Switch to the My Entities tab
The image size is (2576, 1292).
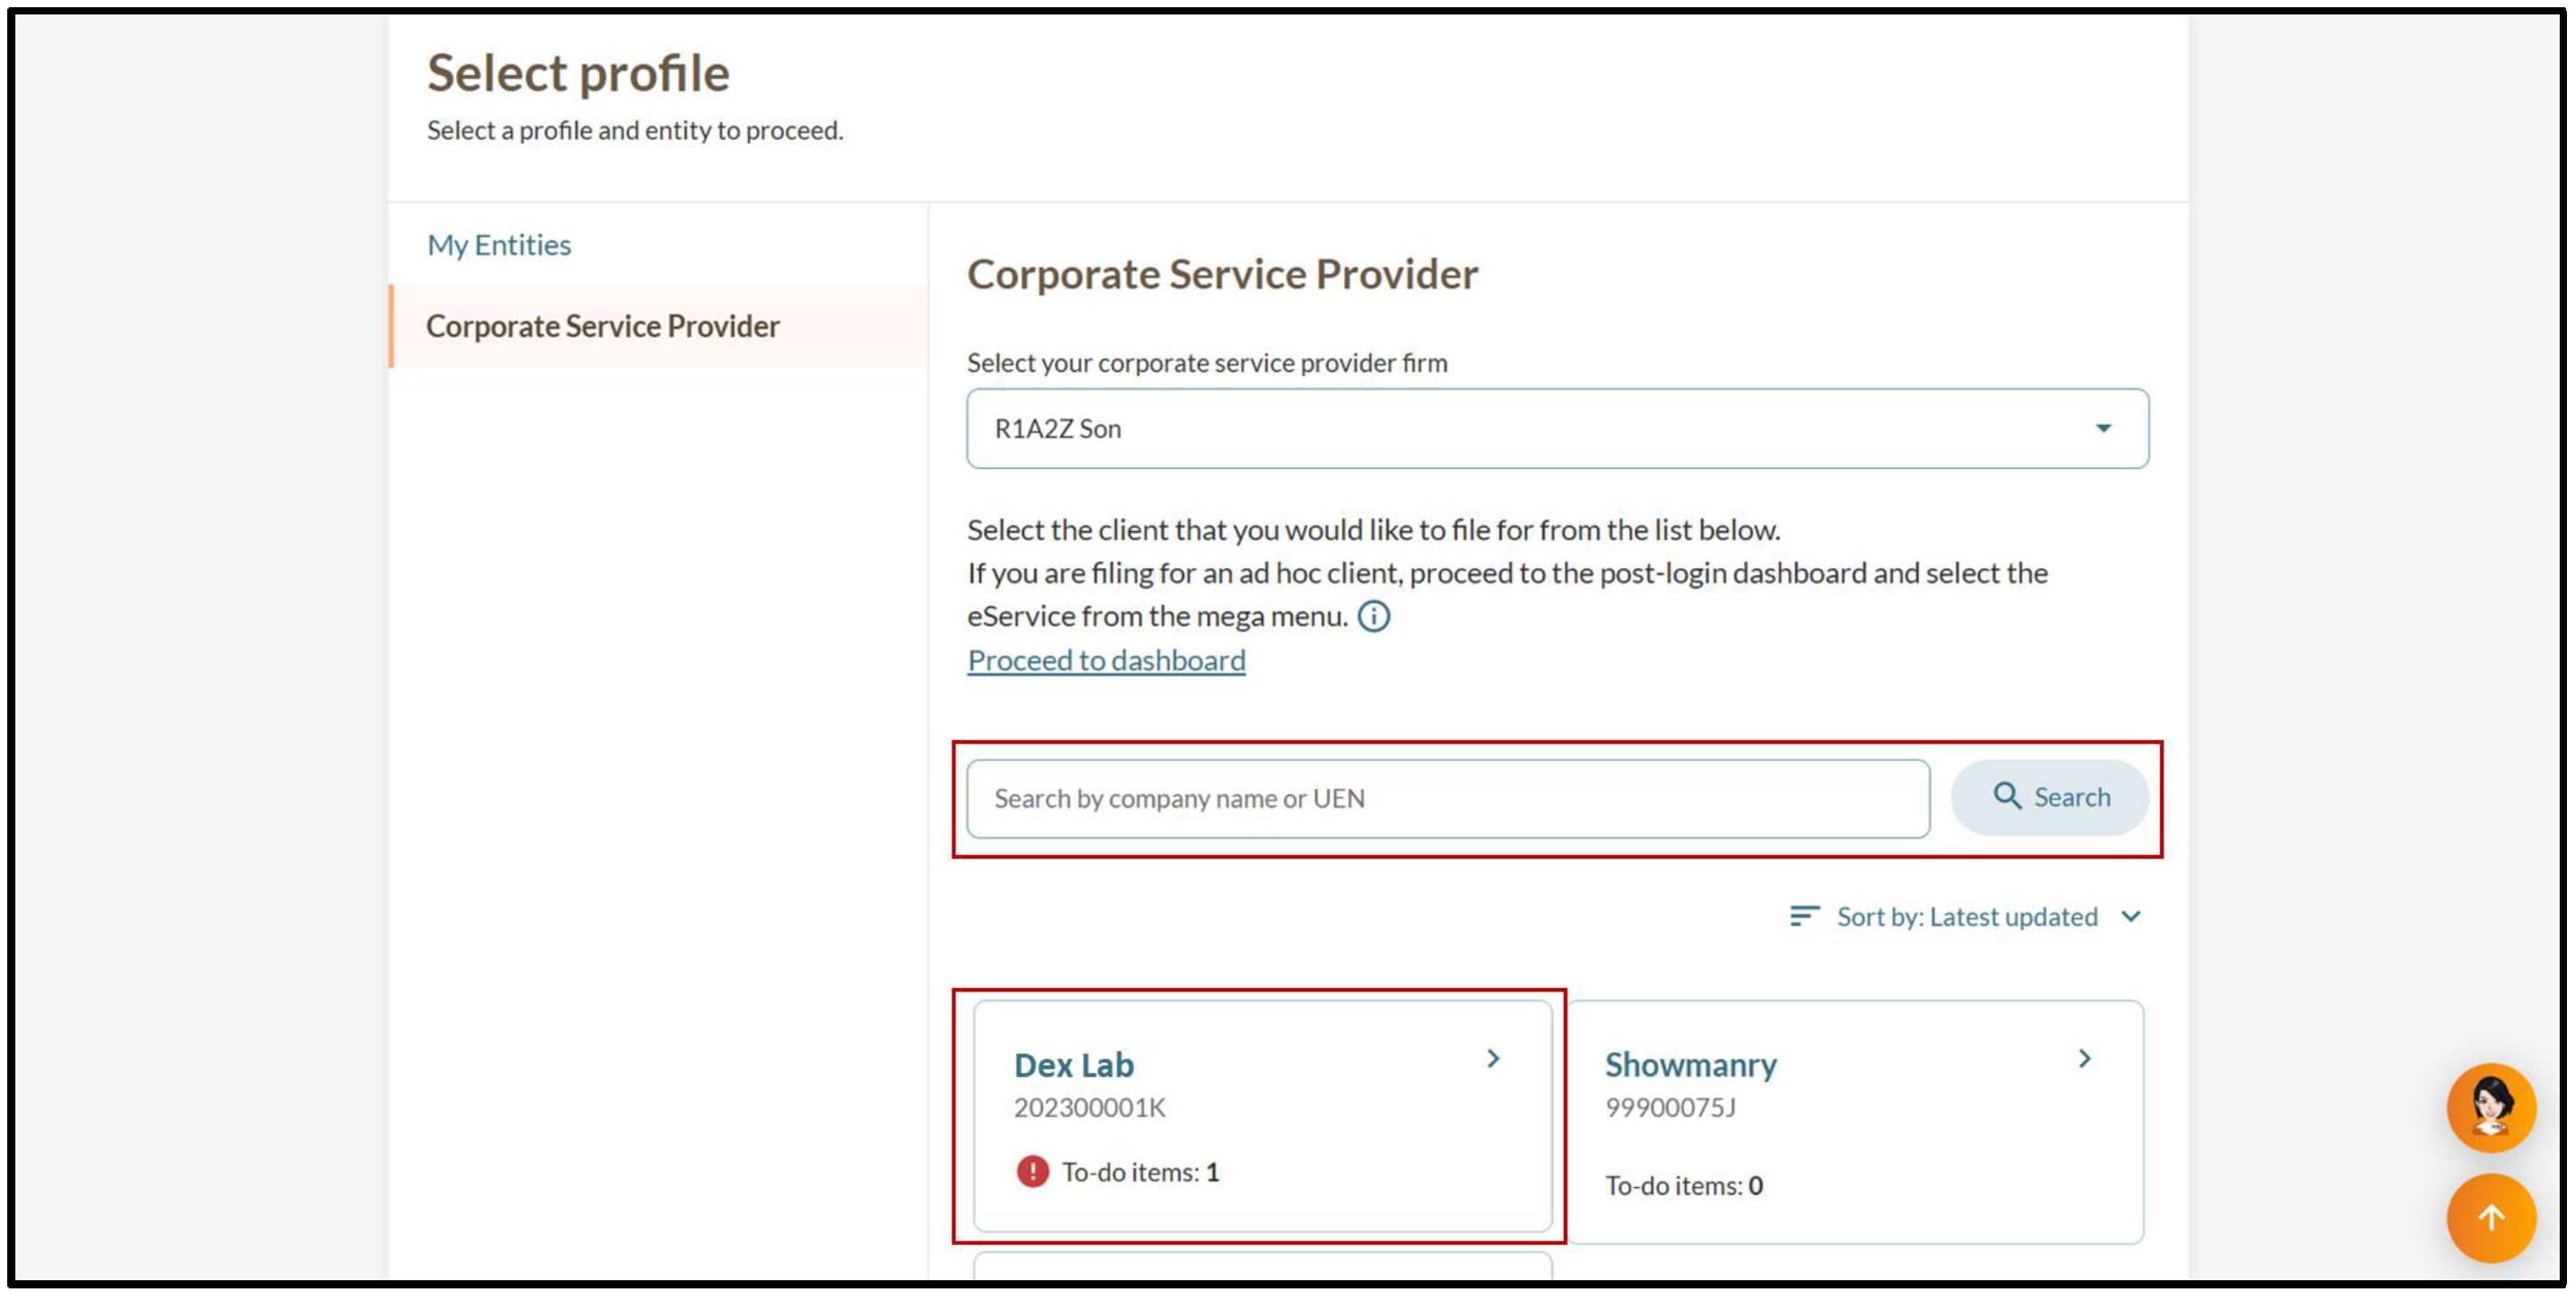pos(499,245)
